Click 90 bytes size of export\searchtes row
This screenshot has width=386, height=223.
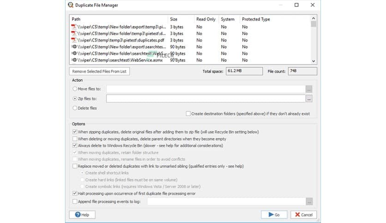pyautogui.click(x=177, y=47)
